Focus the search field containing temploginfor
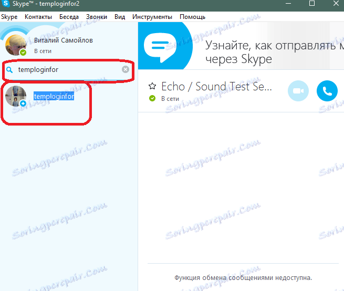Viewport: 344px width, 291px height. click(68, 70)
